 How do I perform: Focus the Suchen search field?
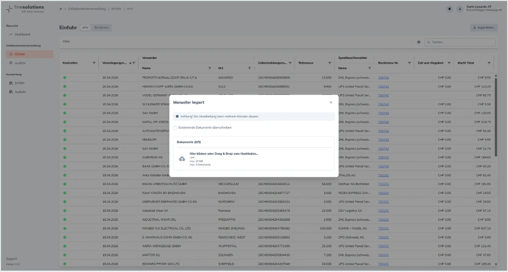coord(460,42)
